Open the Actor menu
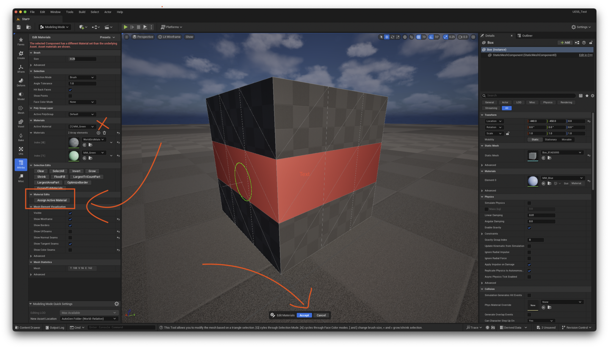609x348 pixels. (108, 12)
